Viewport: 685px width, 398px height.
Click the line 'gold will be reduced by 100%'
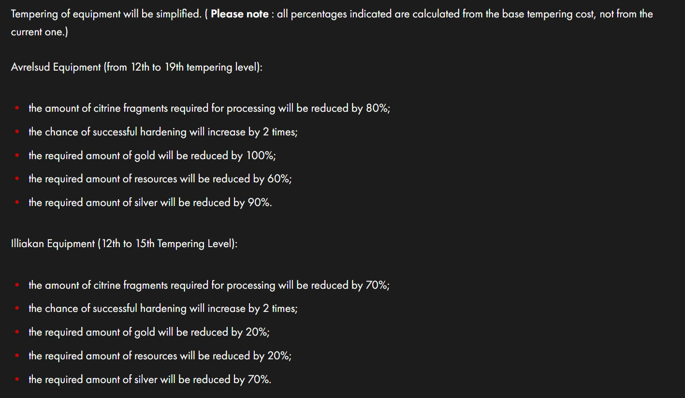click(152, 156)
